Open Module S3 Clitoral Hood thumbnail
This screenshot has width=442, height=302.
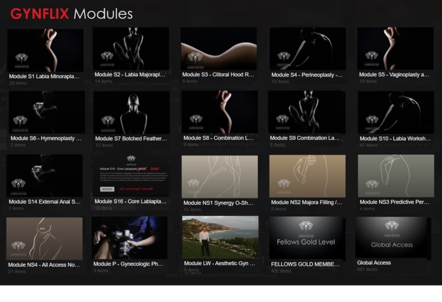pos(218,49)
